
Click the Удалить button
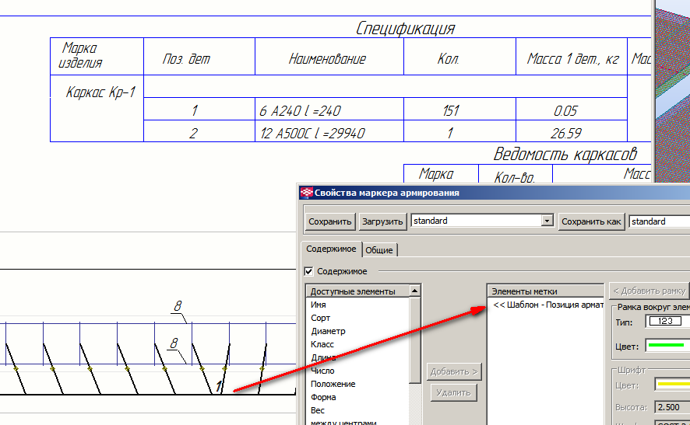(x=453, y=392)
